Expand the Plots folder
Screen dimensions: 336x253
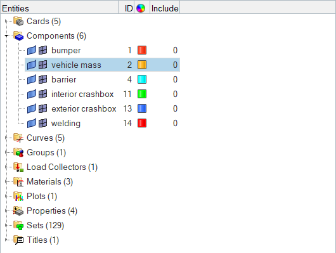pos(6,196)
